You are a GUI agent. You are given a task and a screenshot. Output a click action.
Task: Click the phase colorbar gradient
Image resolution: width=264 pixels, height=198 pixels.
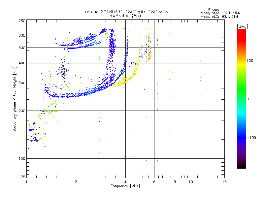point(242,99)
